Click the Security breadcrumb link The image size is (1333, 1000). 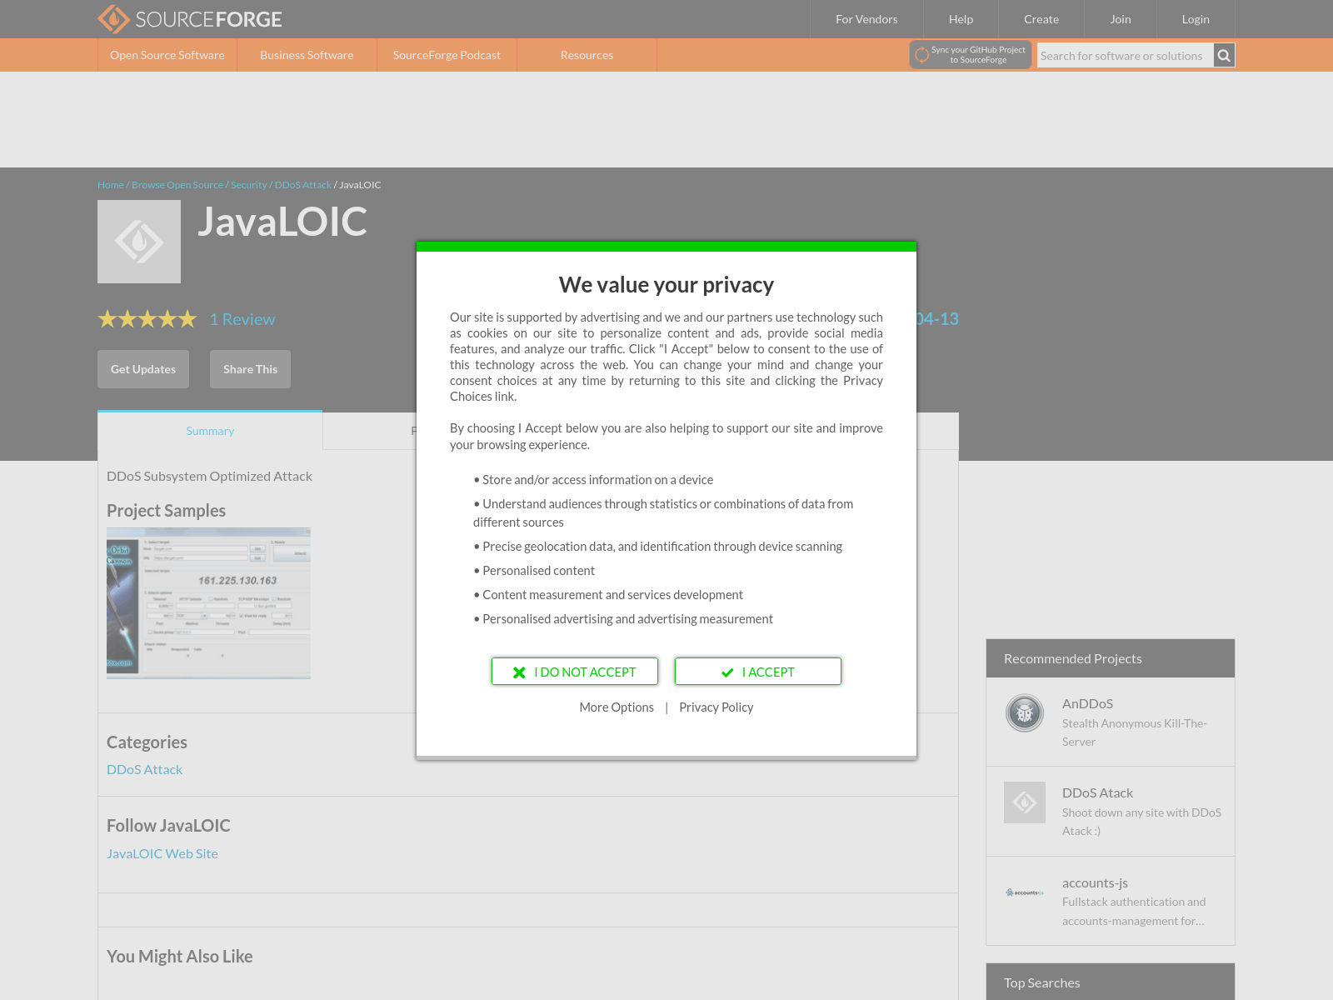click(249, 185)
